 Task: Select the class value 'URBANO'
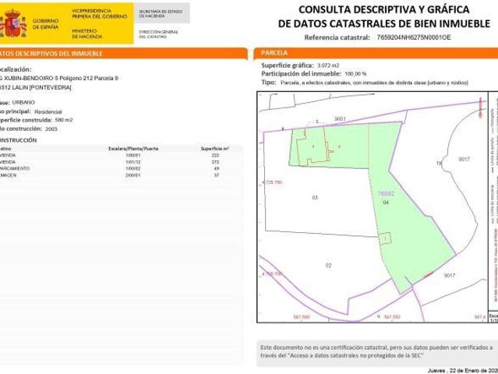click(23, 102)
